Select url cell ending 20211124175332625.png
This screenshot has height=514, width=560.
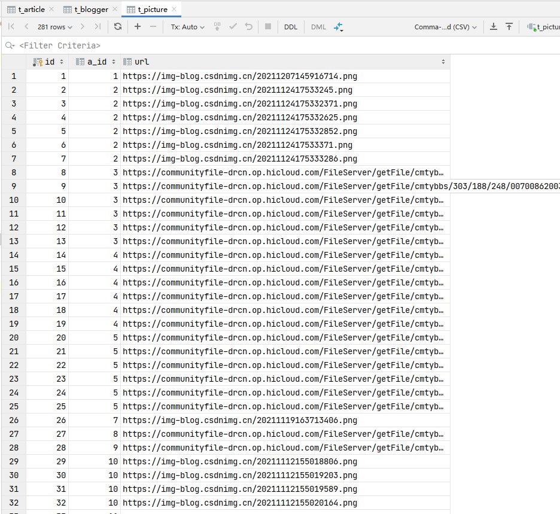click(285, 117)
